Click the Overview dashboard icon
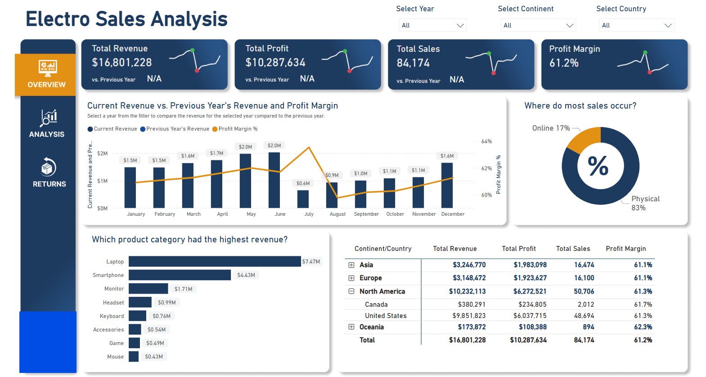The height and width of the screenshot is (377, 706). pyautogui.click(x=47, y=68)
